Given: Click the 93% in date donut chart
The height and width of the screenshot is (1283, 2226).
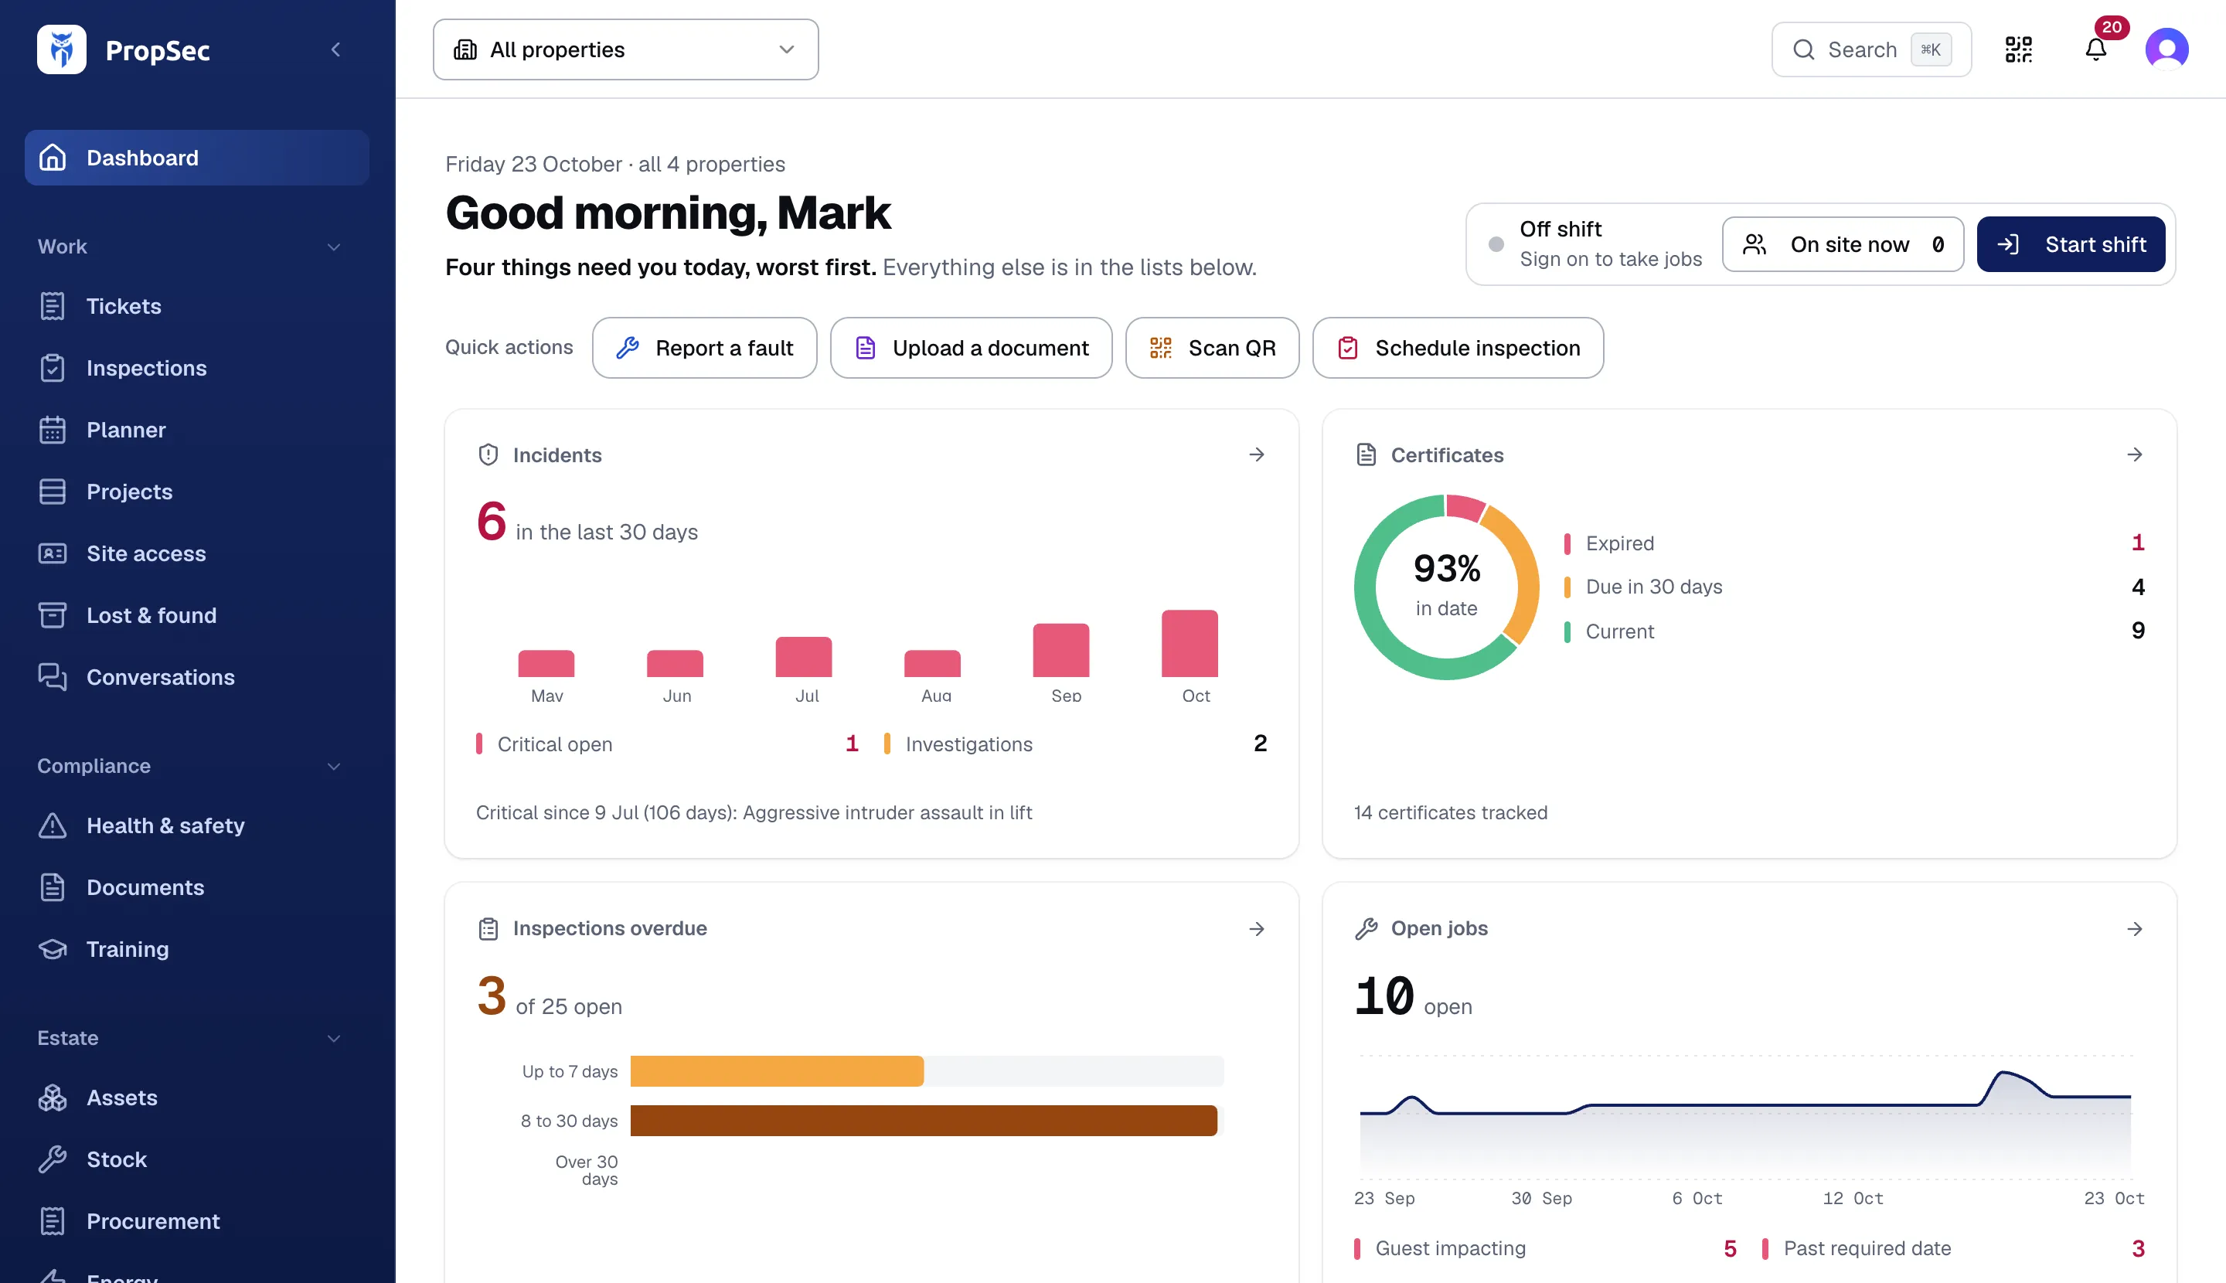Looking at the screenshot, I should click(1446, 587).
